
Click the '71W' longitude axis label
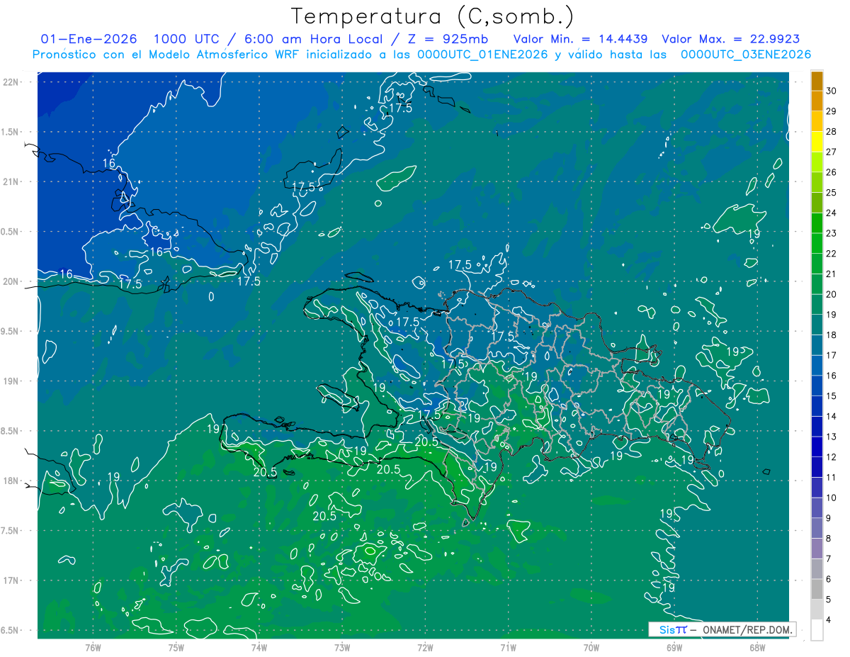pos(508,647)
